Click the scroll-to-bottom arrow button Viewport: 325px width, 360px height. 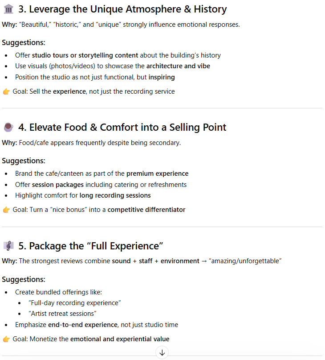pyautogui.click(x=162, y=353)
